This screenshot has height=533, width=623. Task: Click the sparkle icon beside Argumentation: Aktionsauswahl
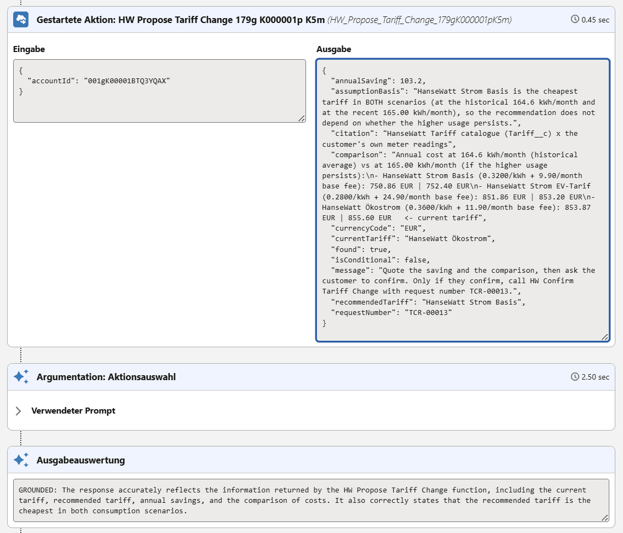point(21,376)
